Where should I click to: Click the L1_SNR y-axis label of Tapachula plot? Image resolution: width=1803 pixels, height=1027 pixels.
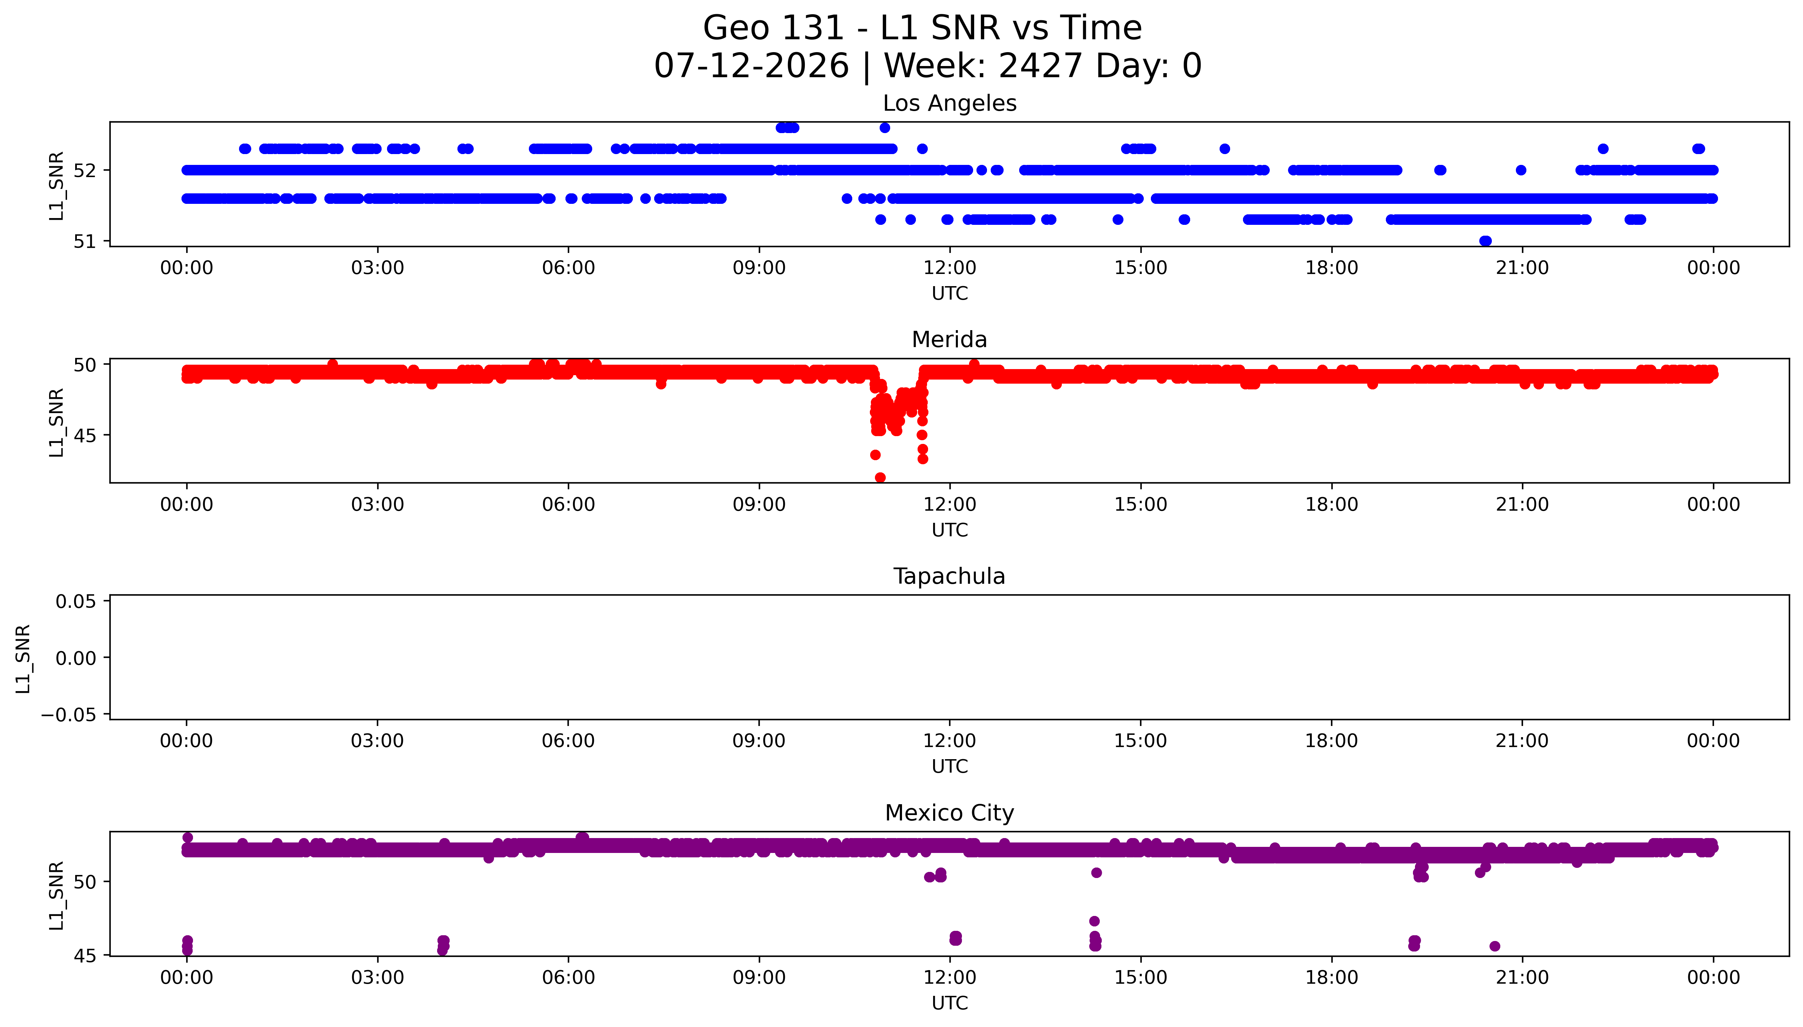coord(23,659)
